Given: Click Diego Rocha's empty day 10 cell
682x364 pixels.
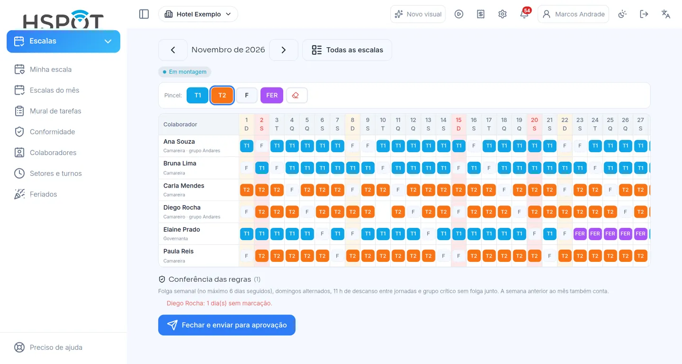Looking at the screenshot, I should tap(383, 212).
